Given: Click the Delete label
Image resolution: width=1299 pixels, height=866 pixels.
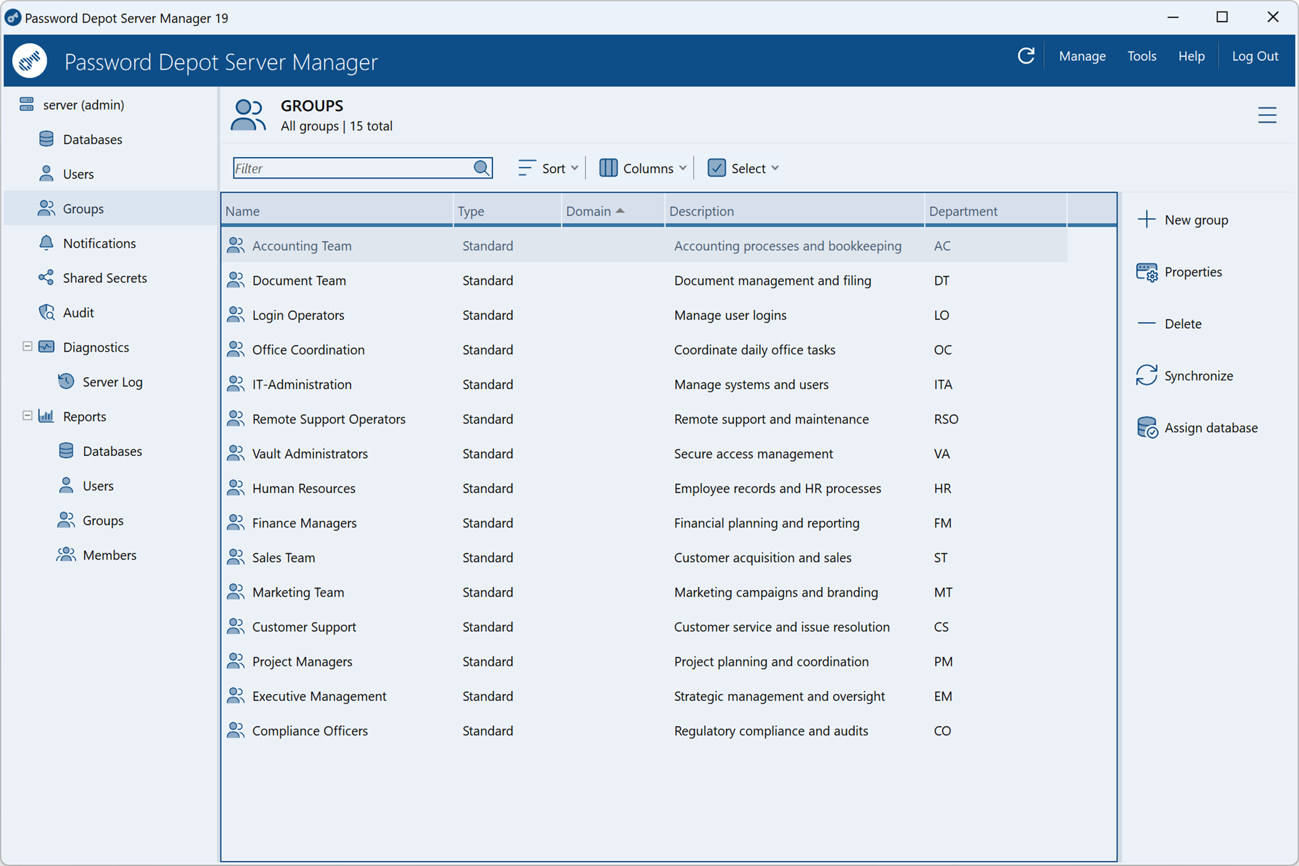Looking at the screenshot, I should [1183, 323].
